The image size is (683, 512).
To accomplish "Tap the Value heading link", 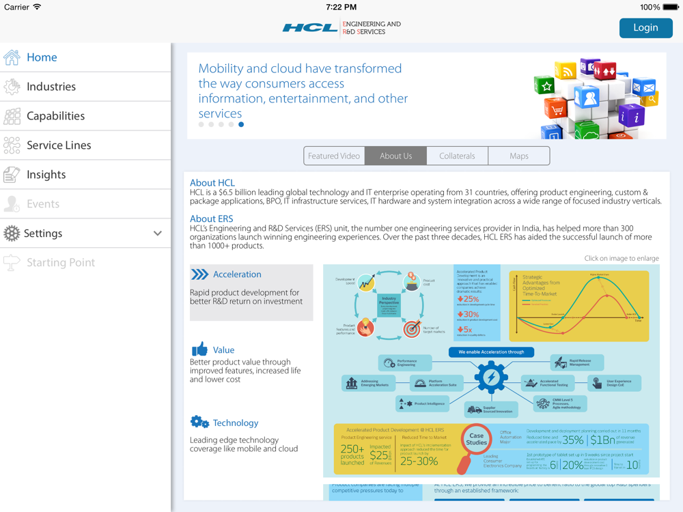I will [x=223, y=350].
